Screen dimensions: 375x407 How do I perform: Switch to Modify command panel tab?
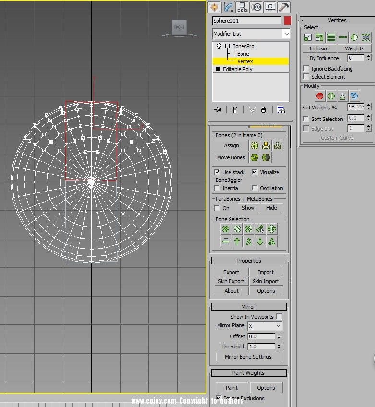click(228, 7)
